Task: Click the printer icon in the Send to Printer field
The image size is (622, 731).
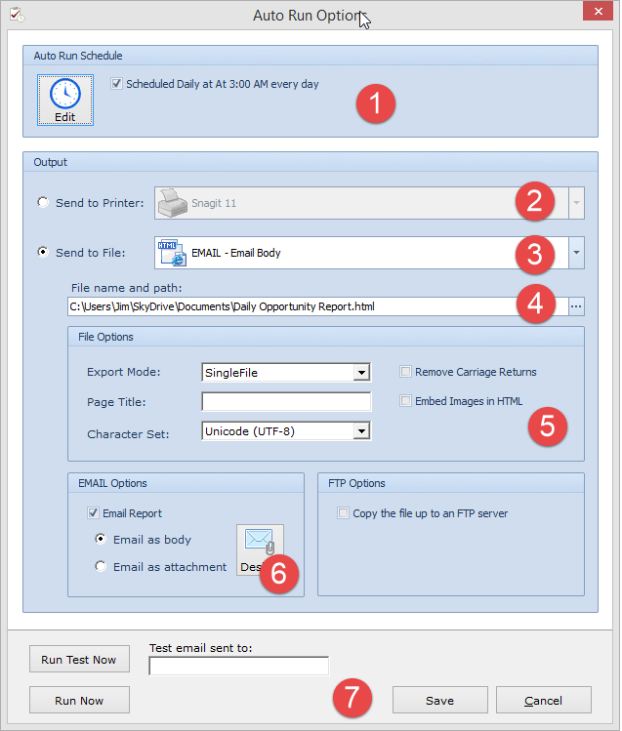Action: (173, 203)
